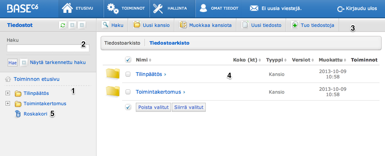Go to ETUSIVU in top navigation
Screen dimensions: 385x156
click(85, 8)
